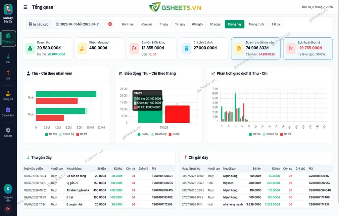339x216 pixels.
Task: Click the Lợi nhuận thực tế -19.755.000đ card
Action: pos(308,48)
